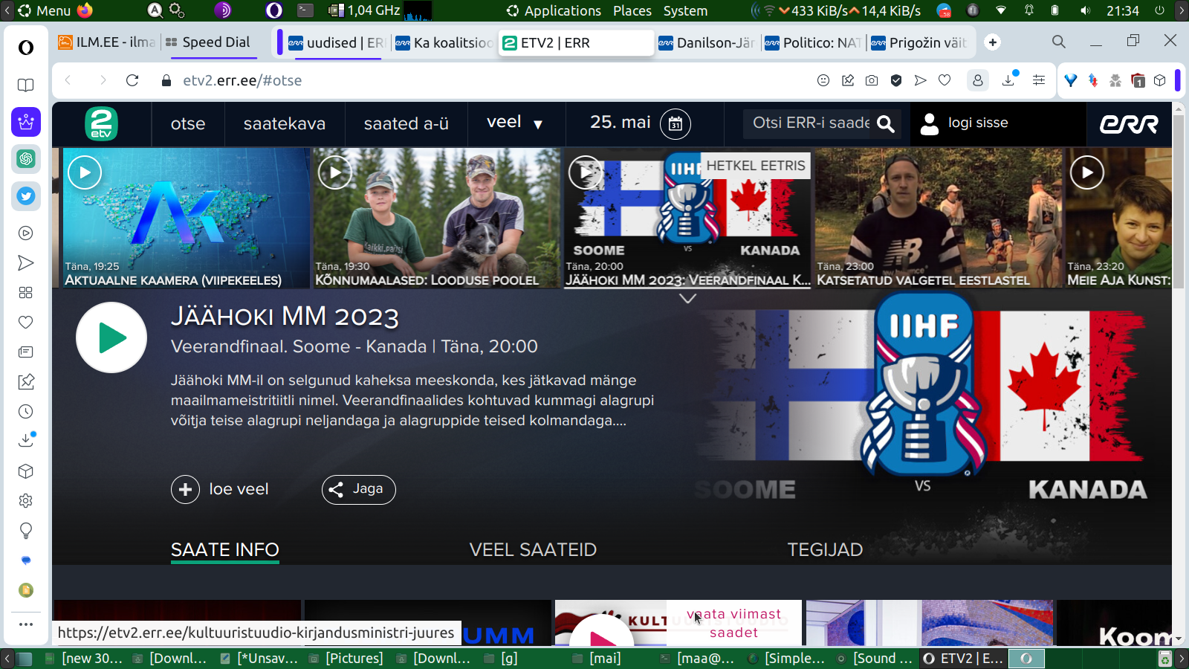Image resolution: width=1189 pixels, height=669 pixels.
Task: Open sidebar History clock icon
Action: pos(26,411)
